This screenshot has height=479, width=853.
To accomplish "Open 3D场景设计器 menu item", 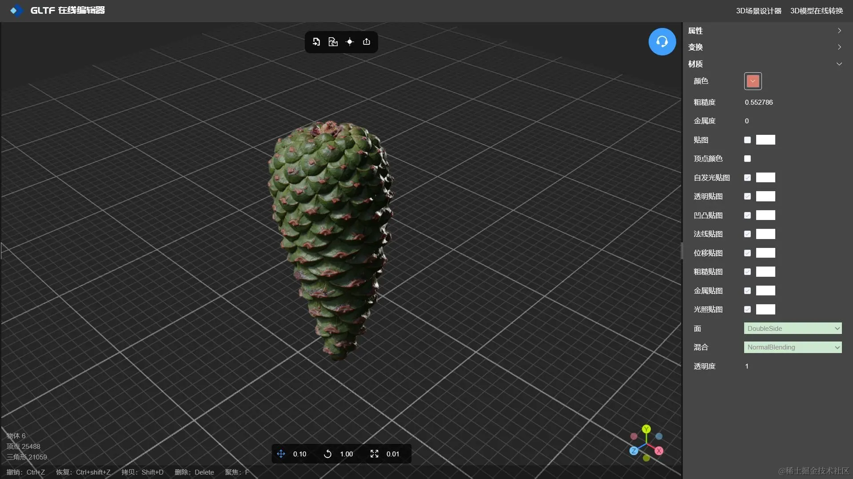I will coord(758,11).
